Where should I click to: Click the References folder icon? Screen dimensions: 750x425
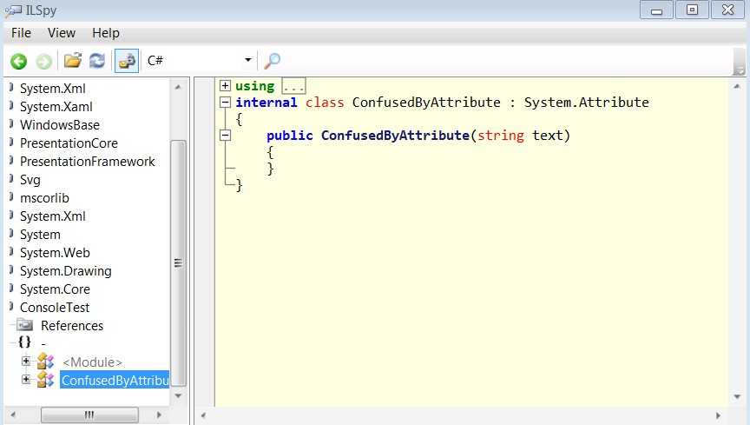[x=24, y=325]
